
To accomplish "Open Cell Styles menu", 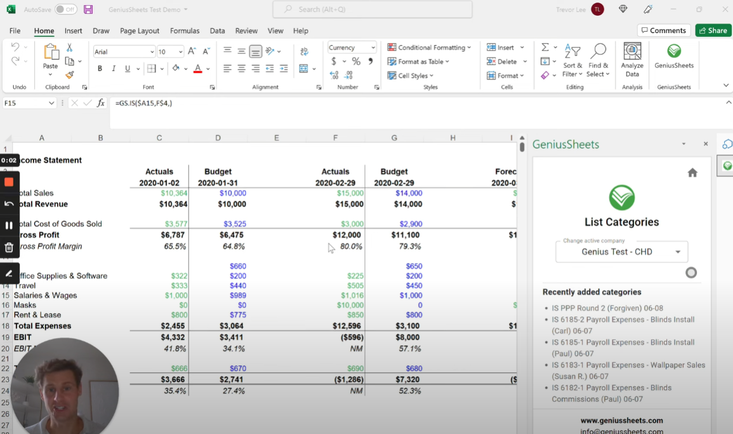I will (410, 76).
